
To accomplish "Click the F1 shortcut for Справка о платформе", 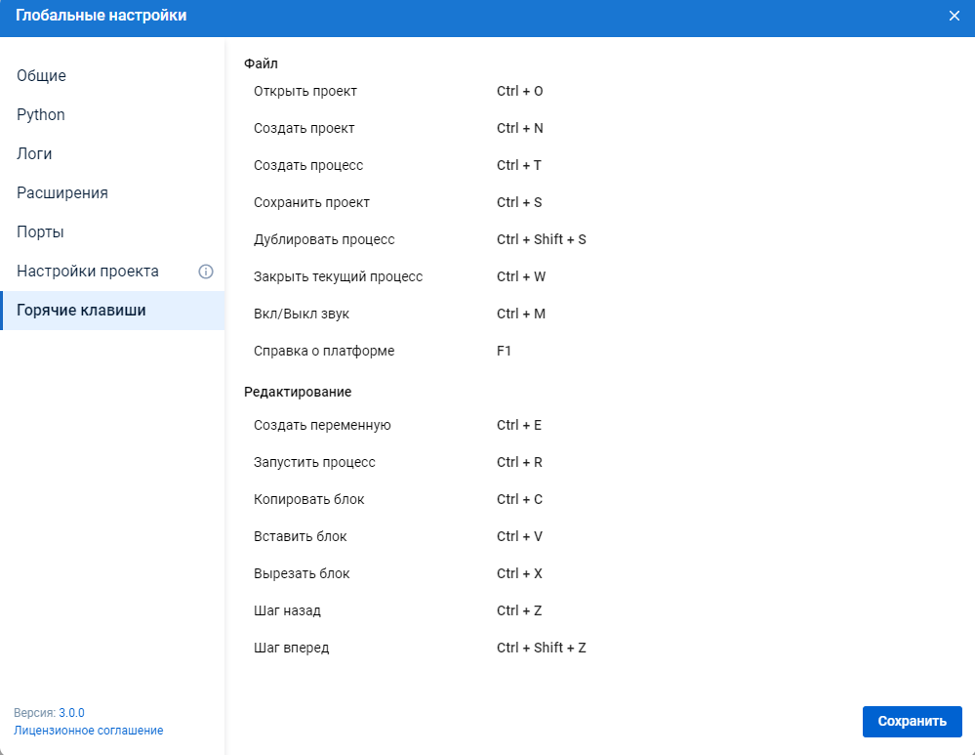I will [x=504, y=352].
